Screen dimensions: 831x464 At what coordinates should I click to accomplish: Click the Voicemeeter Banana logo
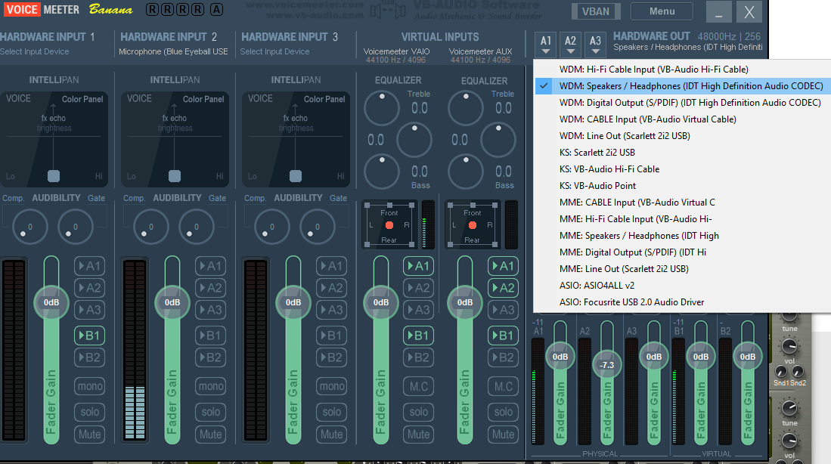69,10
